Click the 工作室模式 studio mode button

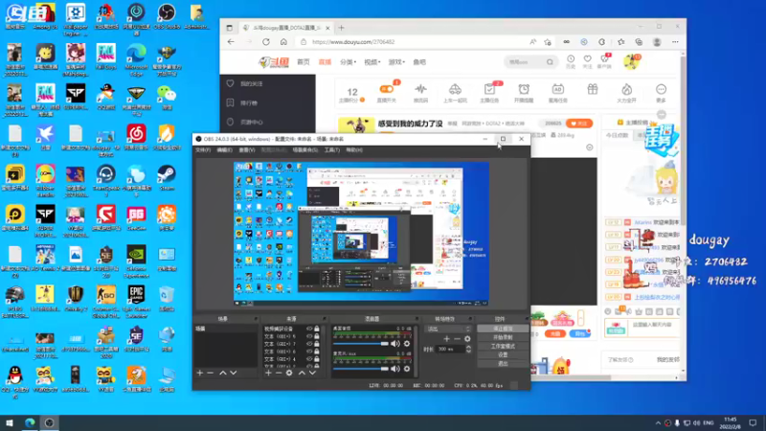coord(503,346)
